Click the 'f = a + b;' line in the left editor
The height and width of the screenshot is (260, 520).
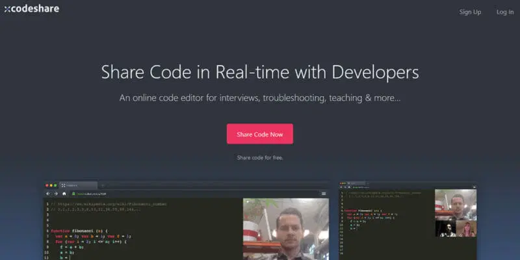coord(71,247)
